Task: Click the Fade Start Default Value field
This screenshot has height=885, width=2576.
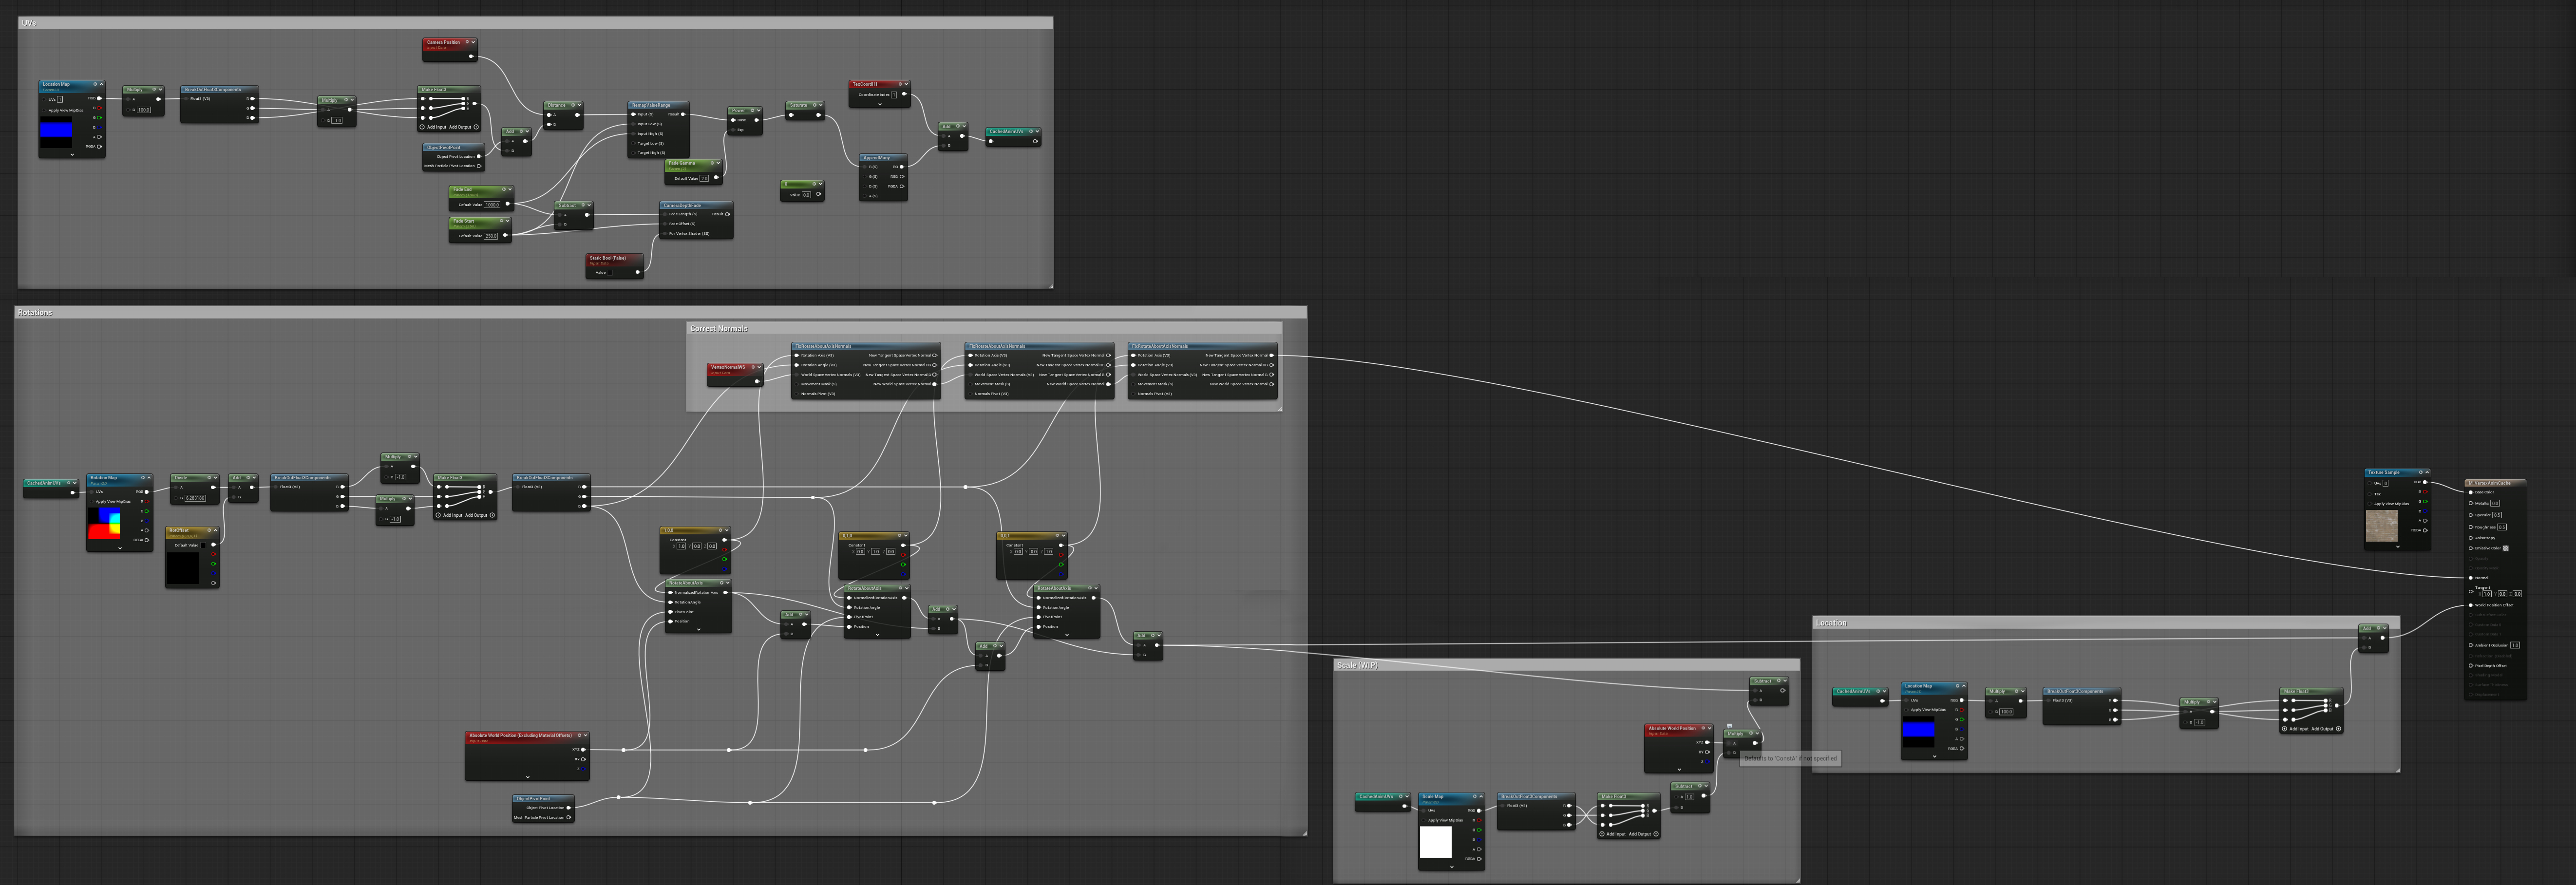Action: pyautogui.click(x=491, y=236)
